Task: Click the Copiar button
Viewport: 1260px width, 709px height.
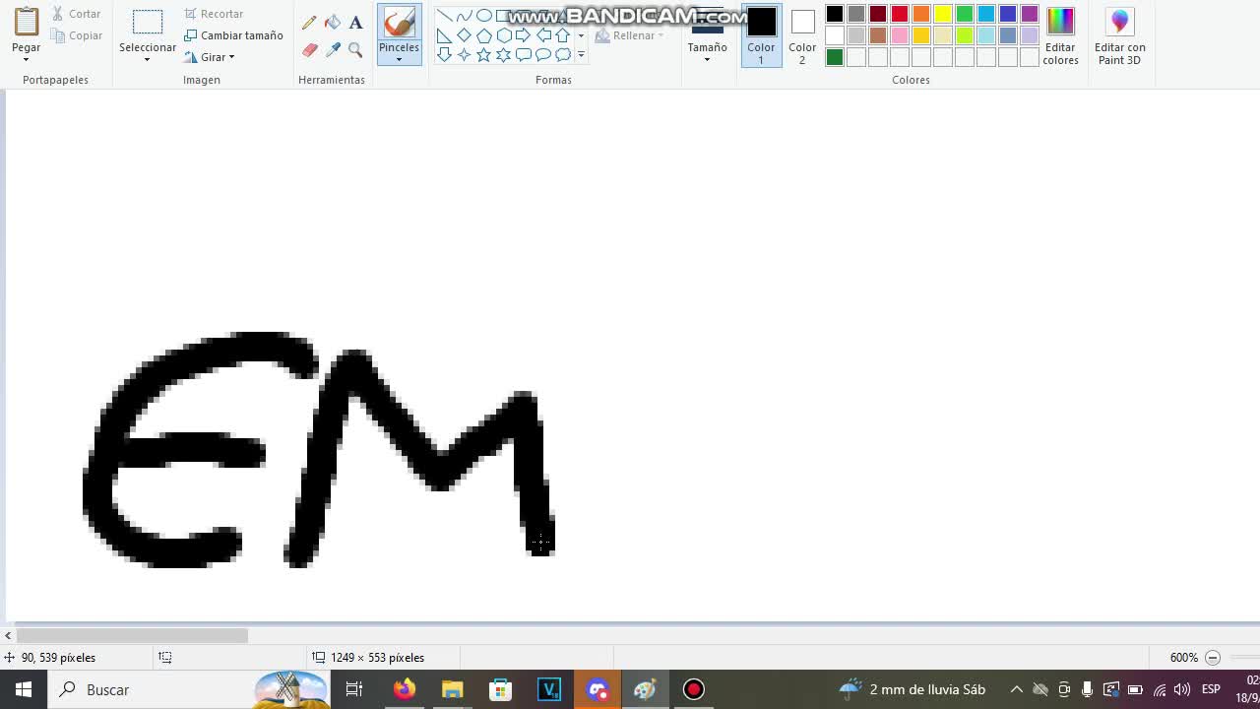Action: tap(76, 35)
